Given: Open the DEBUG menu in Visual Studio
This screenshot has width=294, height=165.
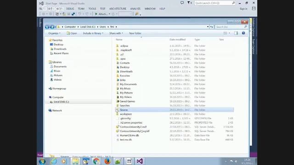Looking at the screenshot, I should click(70, 9).
